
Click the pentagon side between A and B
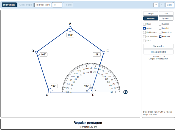(53, 40)
